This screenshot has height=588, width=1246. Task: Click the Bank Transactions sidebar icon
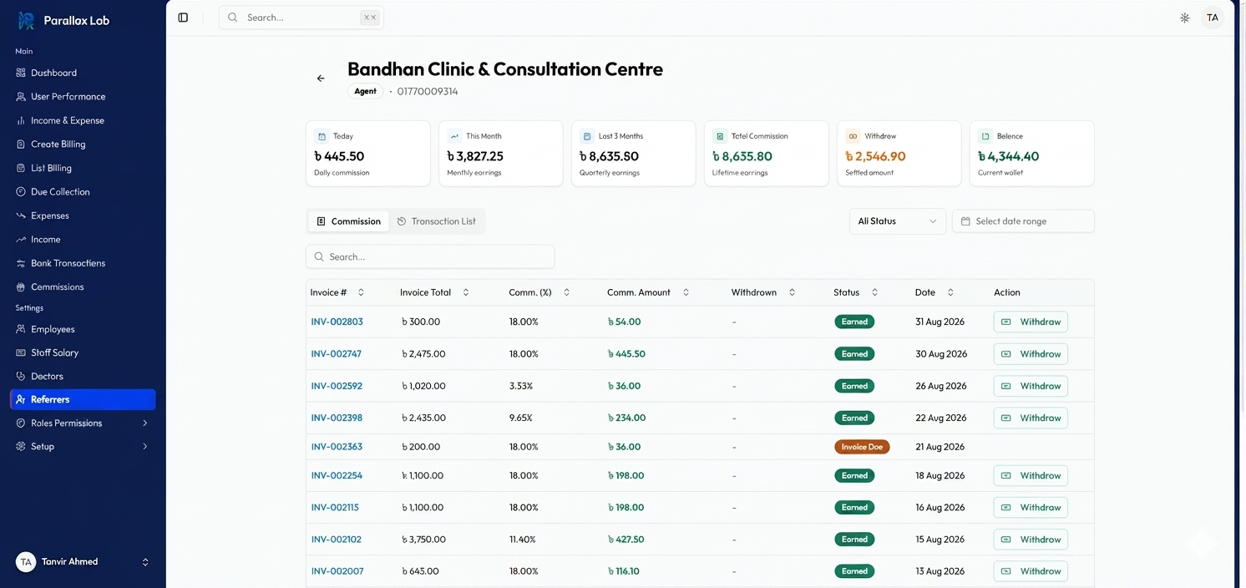[x=21, y=263]
